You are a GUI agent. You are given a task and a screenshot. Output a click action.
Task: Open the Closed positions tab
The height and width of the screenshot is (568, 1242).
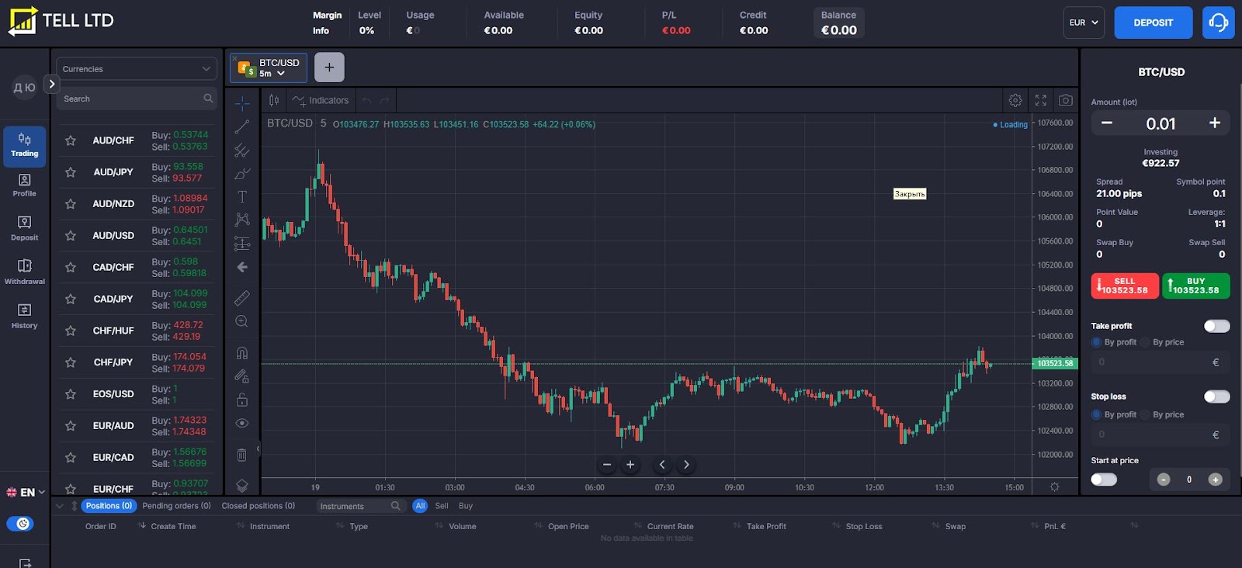click(x=258, y=506)
